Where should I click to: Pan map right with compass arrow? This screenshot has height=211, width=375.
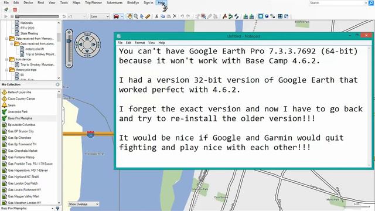(x=94, y=45)
